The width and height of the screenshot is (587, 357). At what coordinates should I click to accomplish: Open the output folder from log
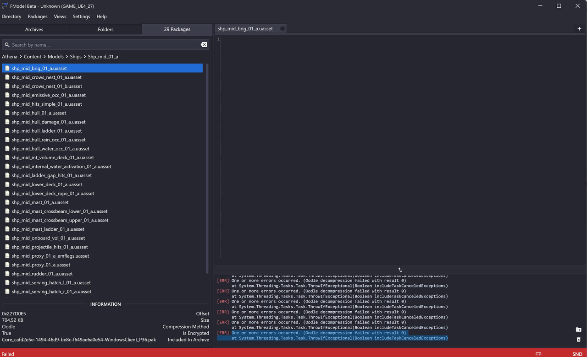click(578, 330)
